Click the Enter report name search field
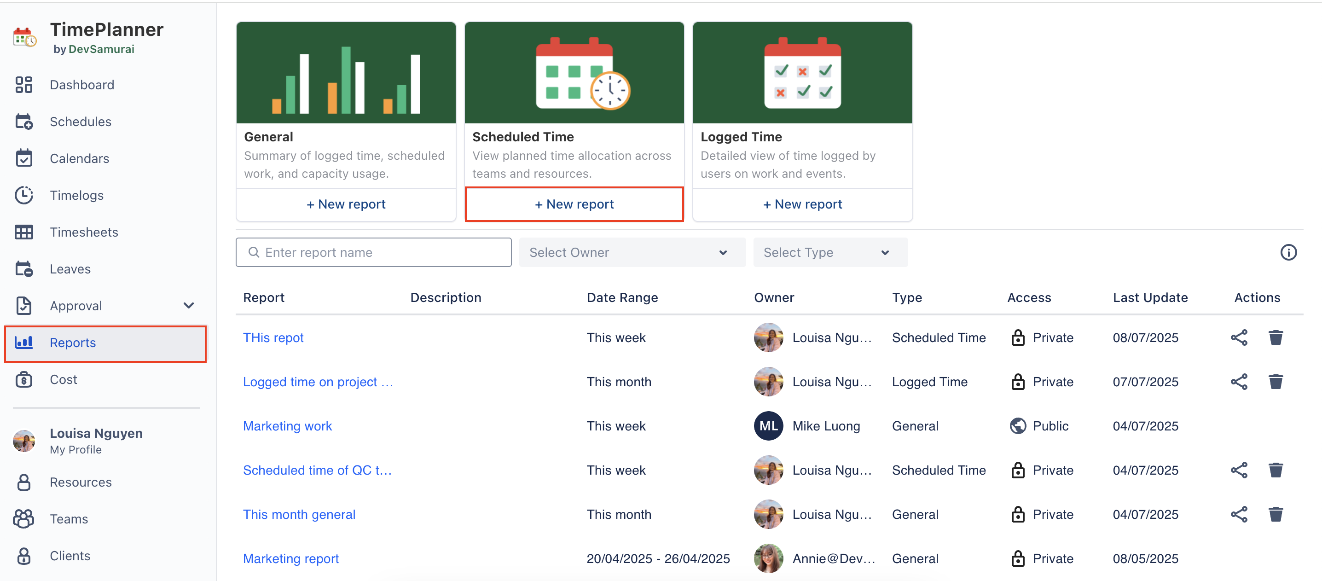1322x581 pixels. click(x=380, y=253)
